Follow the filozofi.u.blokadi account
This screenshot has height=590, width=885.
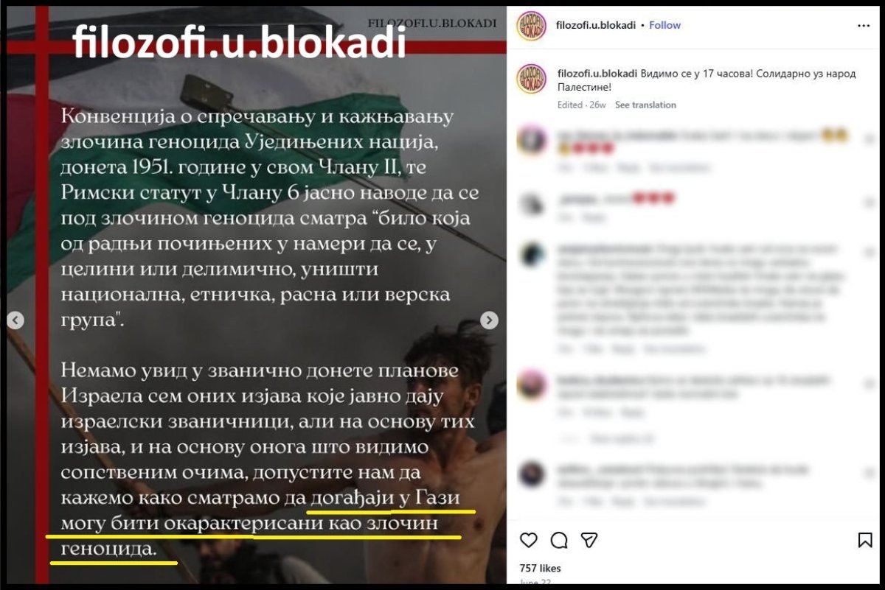pyautogui.click(x=664, y=25)
